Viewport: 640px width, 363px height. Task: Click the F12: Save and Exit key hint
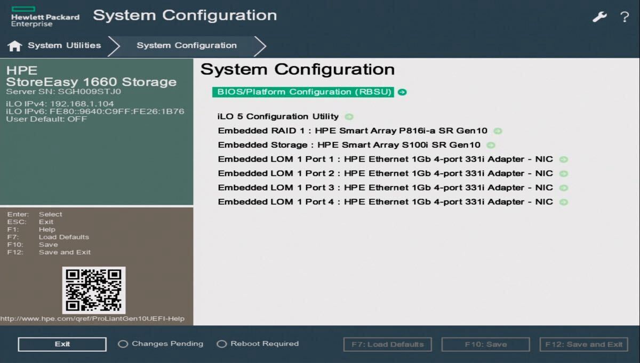click(x=49, y=252)
